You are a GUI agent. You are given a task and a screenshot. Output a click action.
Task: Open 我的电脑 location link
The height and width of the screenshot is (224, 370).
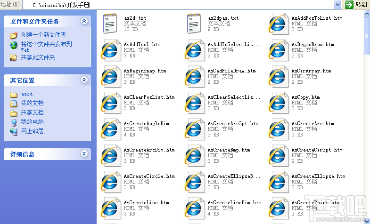click(x=32, y=122)
